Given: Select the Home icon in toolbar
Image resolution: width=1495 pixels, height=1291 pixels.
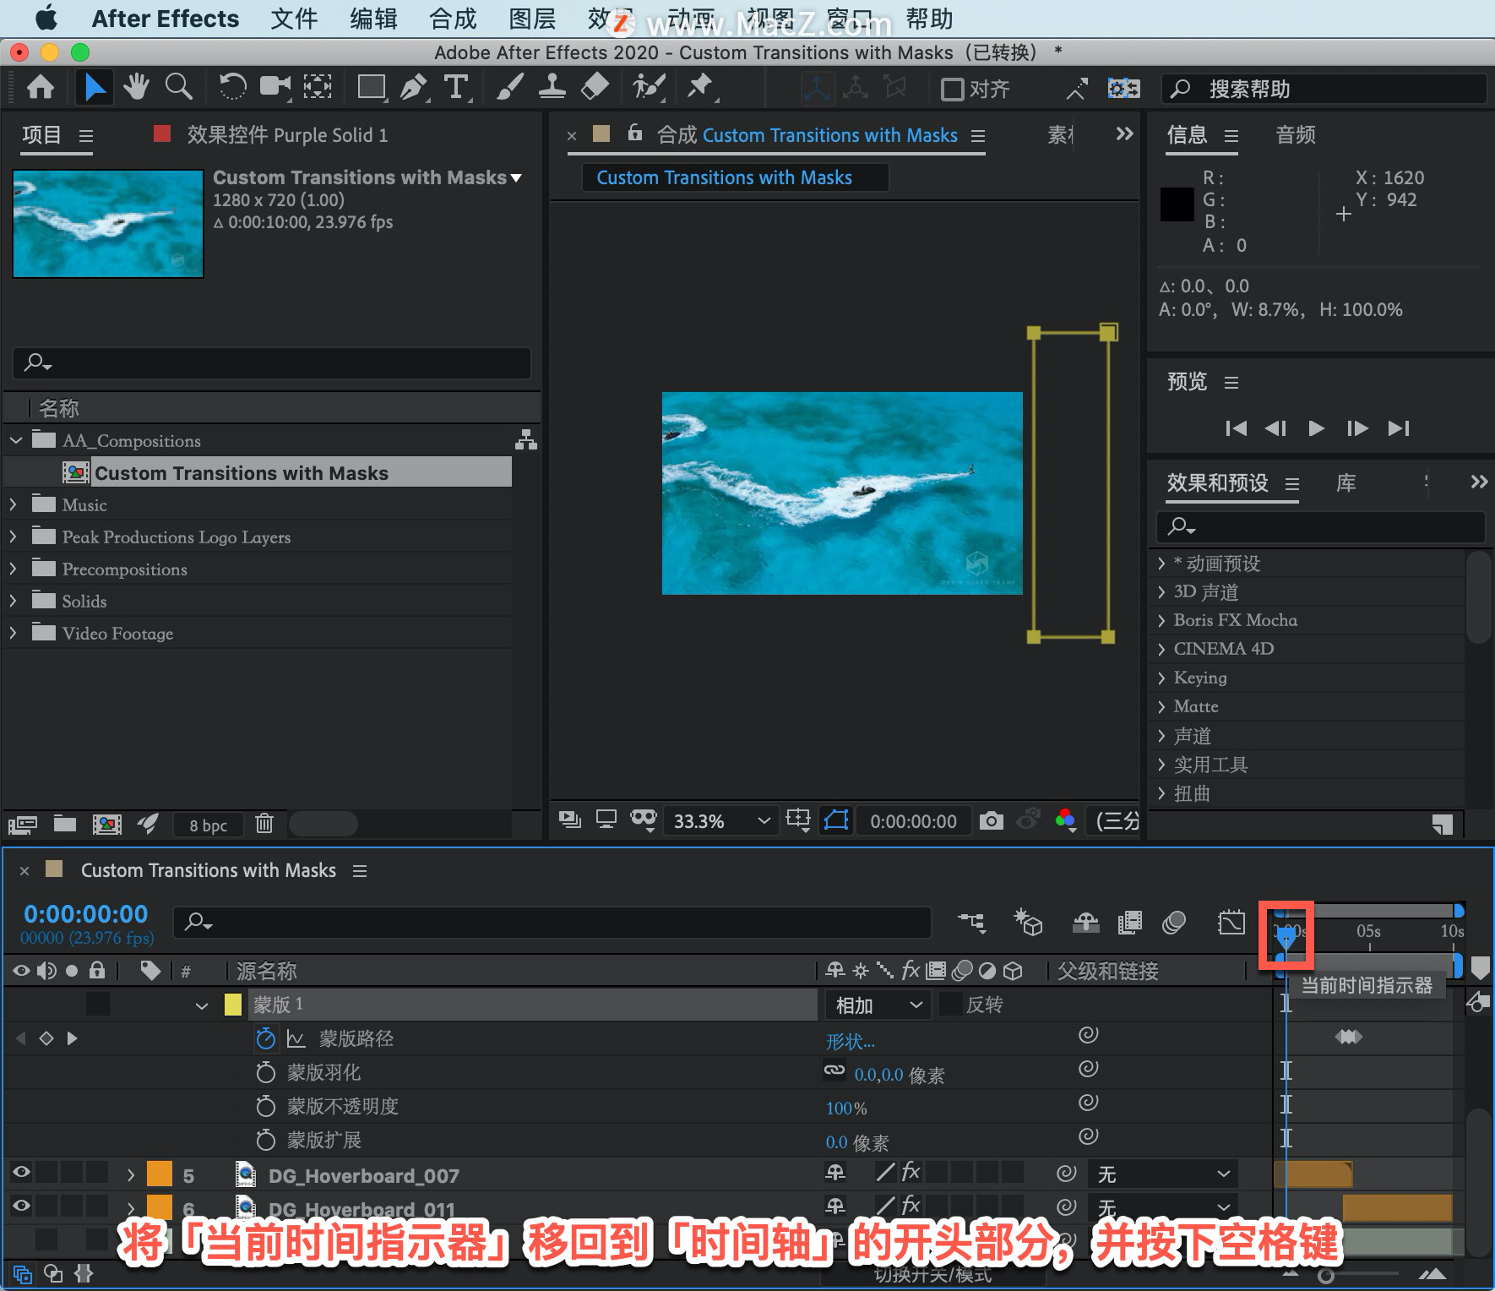Looking at the screenshot, I should pyautogui.click(x=41, y=88).
